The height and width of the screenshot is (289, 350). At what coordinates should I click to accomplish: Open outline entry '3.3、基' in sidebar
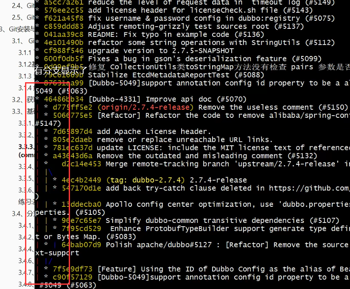pyautogui.click(x=23, y=111)
